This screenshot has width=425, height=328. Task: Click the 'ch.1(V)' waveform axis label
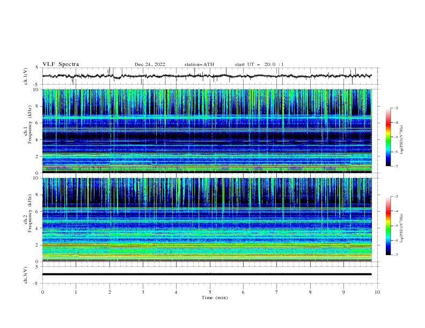[x=26, y=76]
